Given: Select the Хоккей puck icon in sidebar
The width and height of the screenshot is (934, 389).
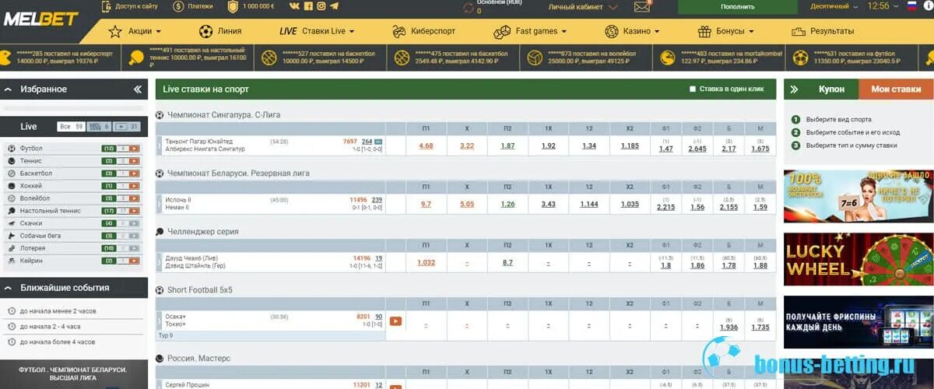Looking at the screenshot, I should (12, 185).
